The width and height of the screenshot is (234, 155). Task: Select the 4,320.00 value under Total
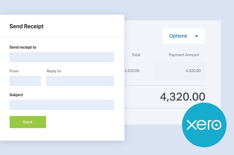click(x=132, y=71)
